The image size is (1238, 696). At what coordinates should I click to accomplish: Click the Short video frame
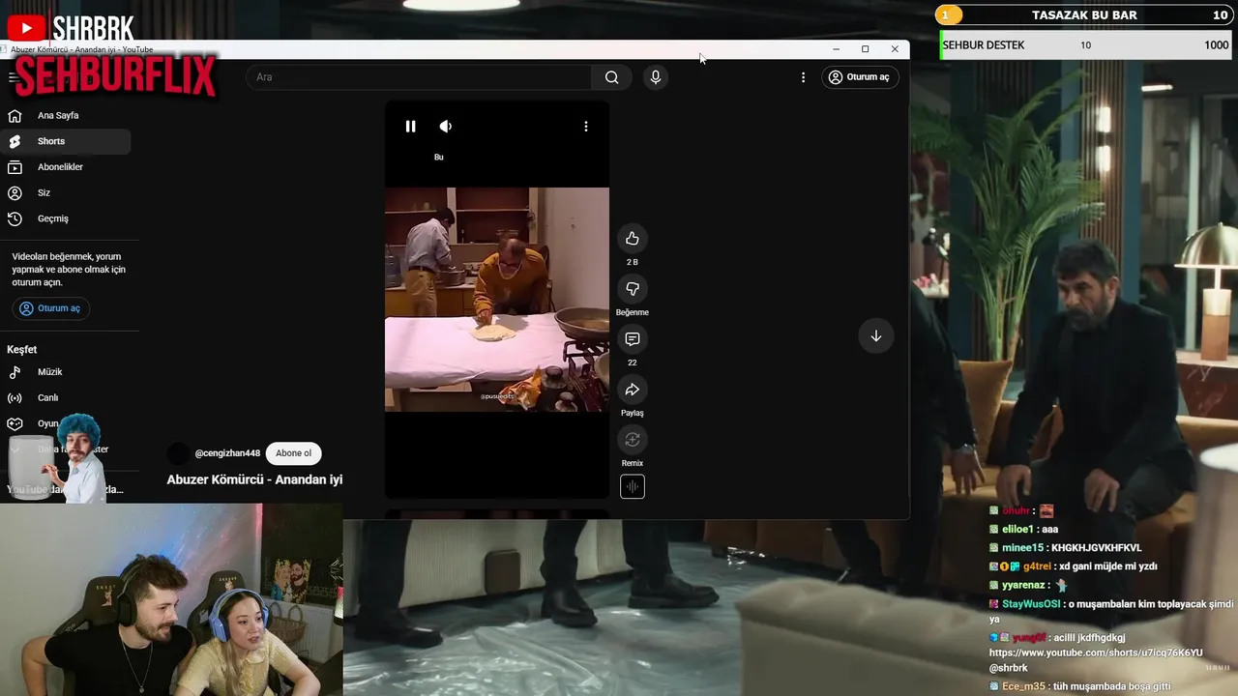[497, 300]
